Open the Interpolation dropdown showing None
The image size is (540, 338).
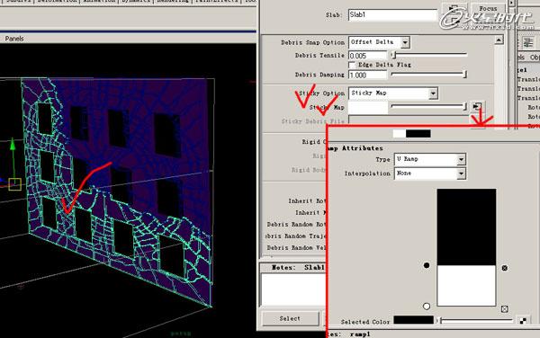(x=430, y=173)
